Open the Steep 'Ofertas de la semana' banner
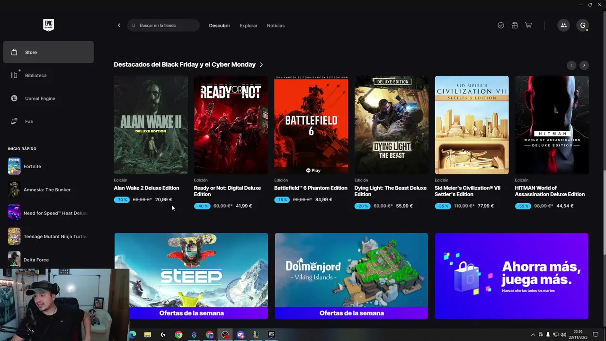Image resolution: width=606 pixels, height=341 pixels. (191, 276)
